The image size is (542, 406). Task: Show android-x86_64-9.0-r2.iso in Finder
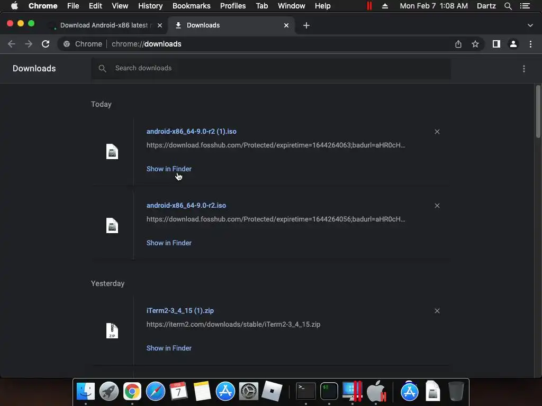click(x=169, y=243)
